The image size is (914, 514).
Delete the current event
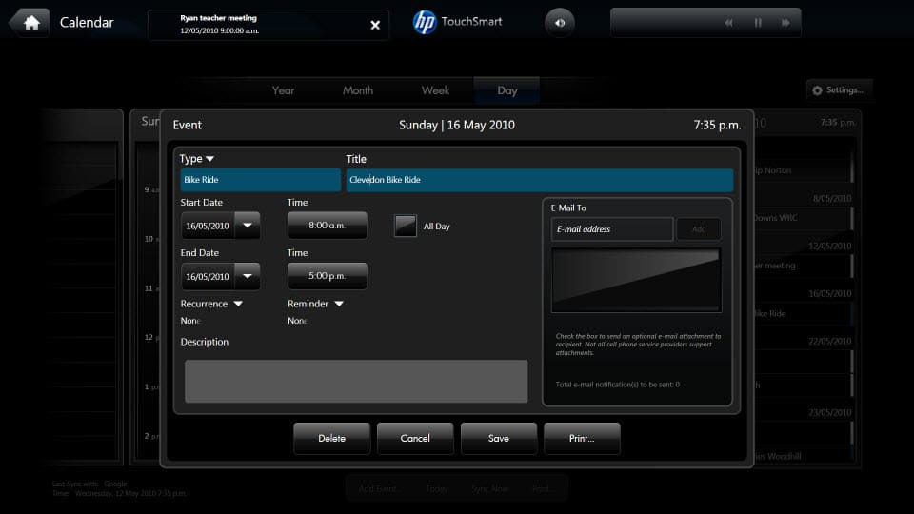[331, 438]
